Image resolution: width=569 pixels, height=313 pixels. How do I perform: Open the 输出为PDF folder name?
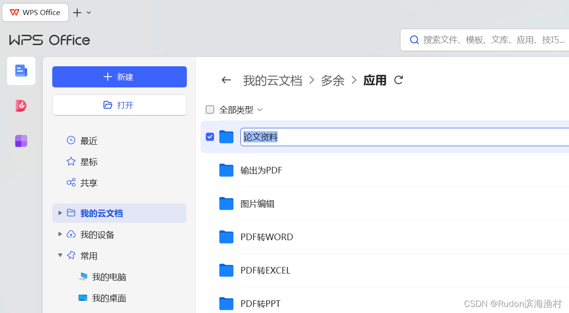pyautogui.click(x=261, y=170)
